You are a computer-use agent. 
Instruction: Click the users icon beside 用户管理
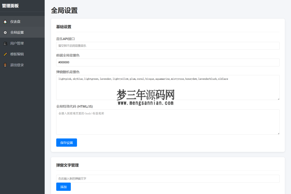tap(5, 43)
